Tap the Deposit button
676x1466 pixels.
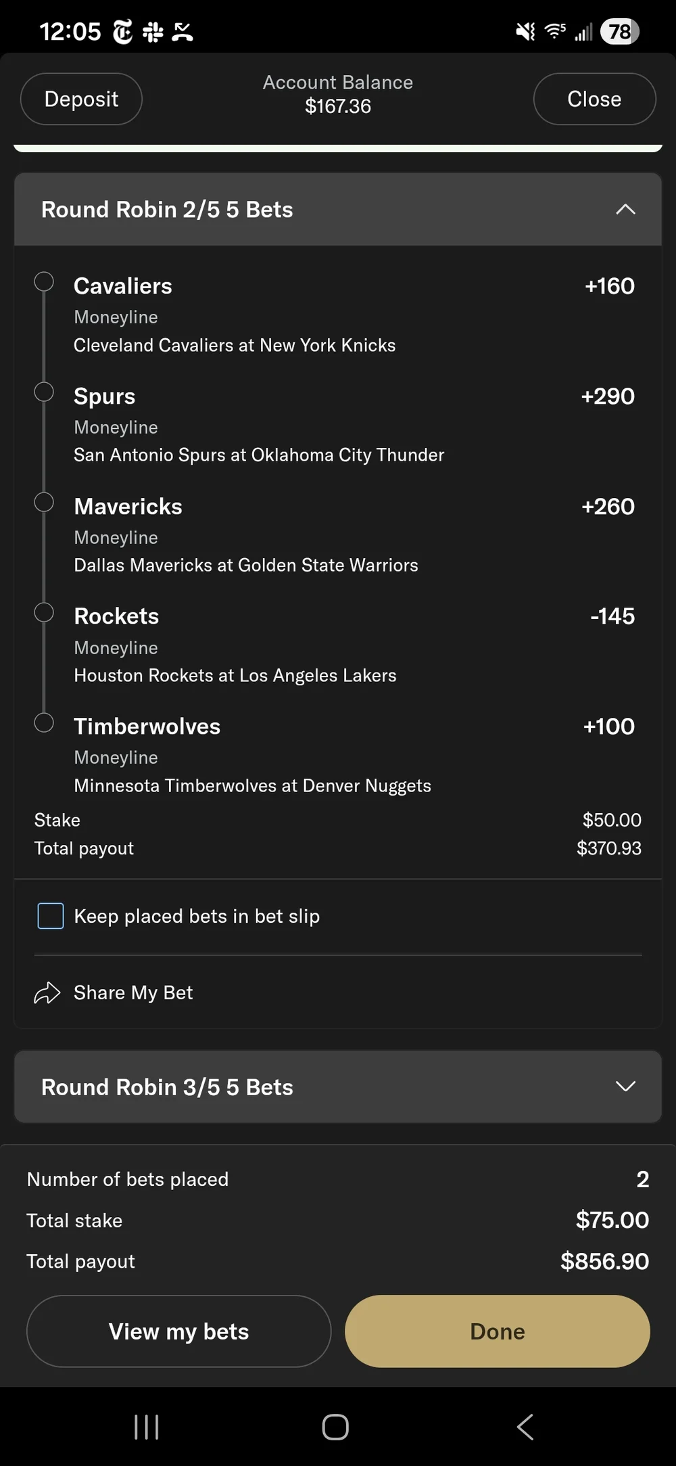point(81,99)
